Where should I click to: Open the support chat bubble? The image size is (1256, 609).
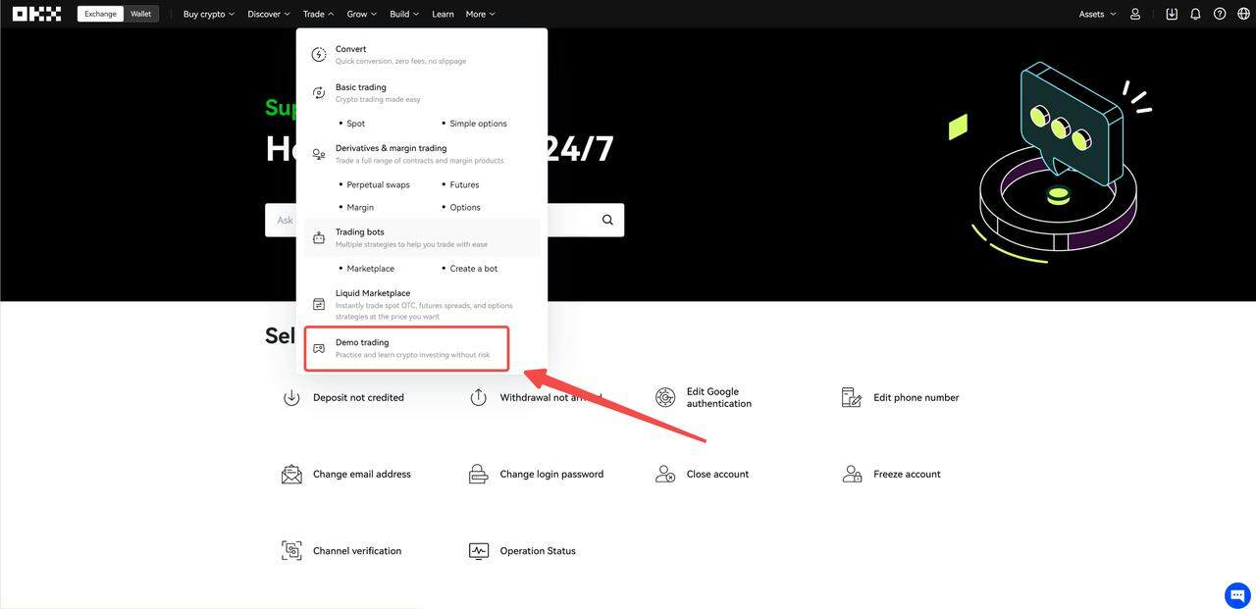(x=1237, y=595)
